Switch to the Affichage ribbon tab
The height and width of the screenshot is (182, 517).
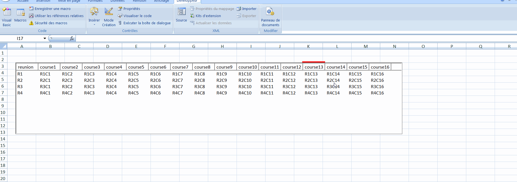[x=162, y=1]
